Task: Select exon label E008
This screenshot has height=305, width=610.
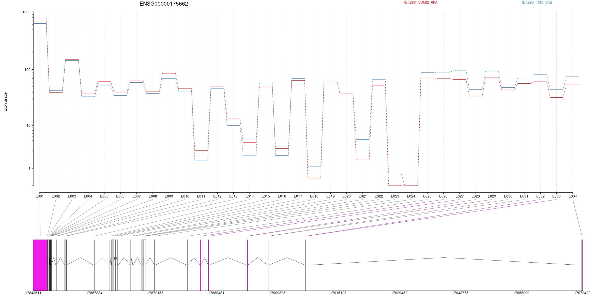Action: click(153, 196)
